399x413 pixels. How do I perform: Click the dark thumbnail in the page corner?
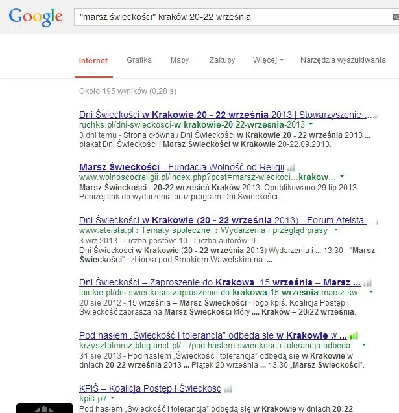(x=44, y=408)
